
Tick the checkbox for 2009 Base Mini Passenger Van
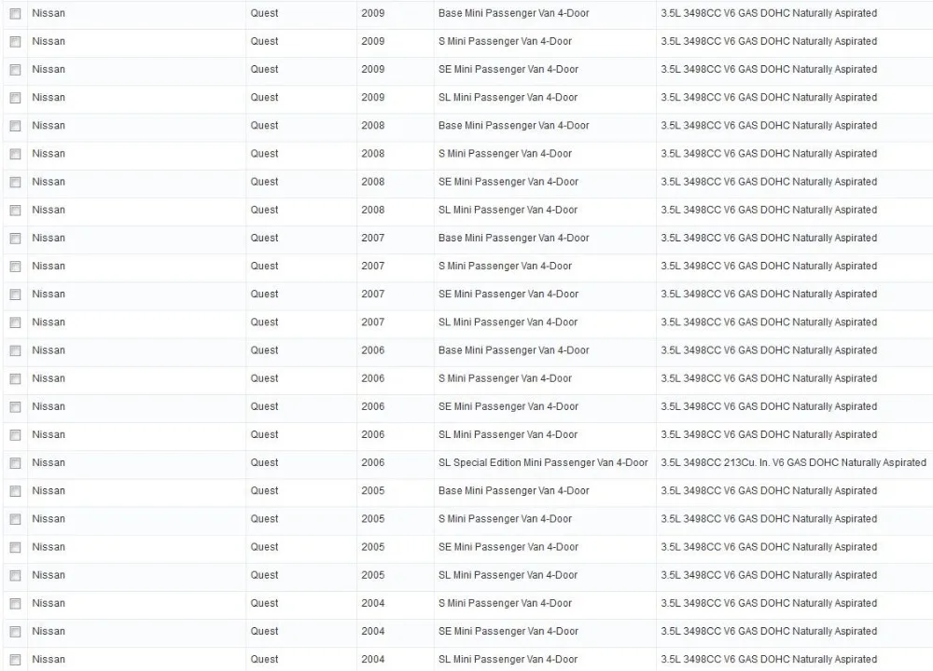16,14
